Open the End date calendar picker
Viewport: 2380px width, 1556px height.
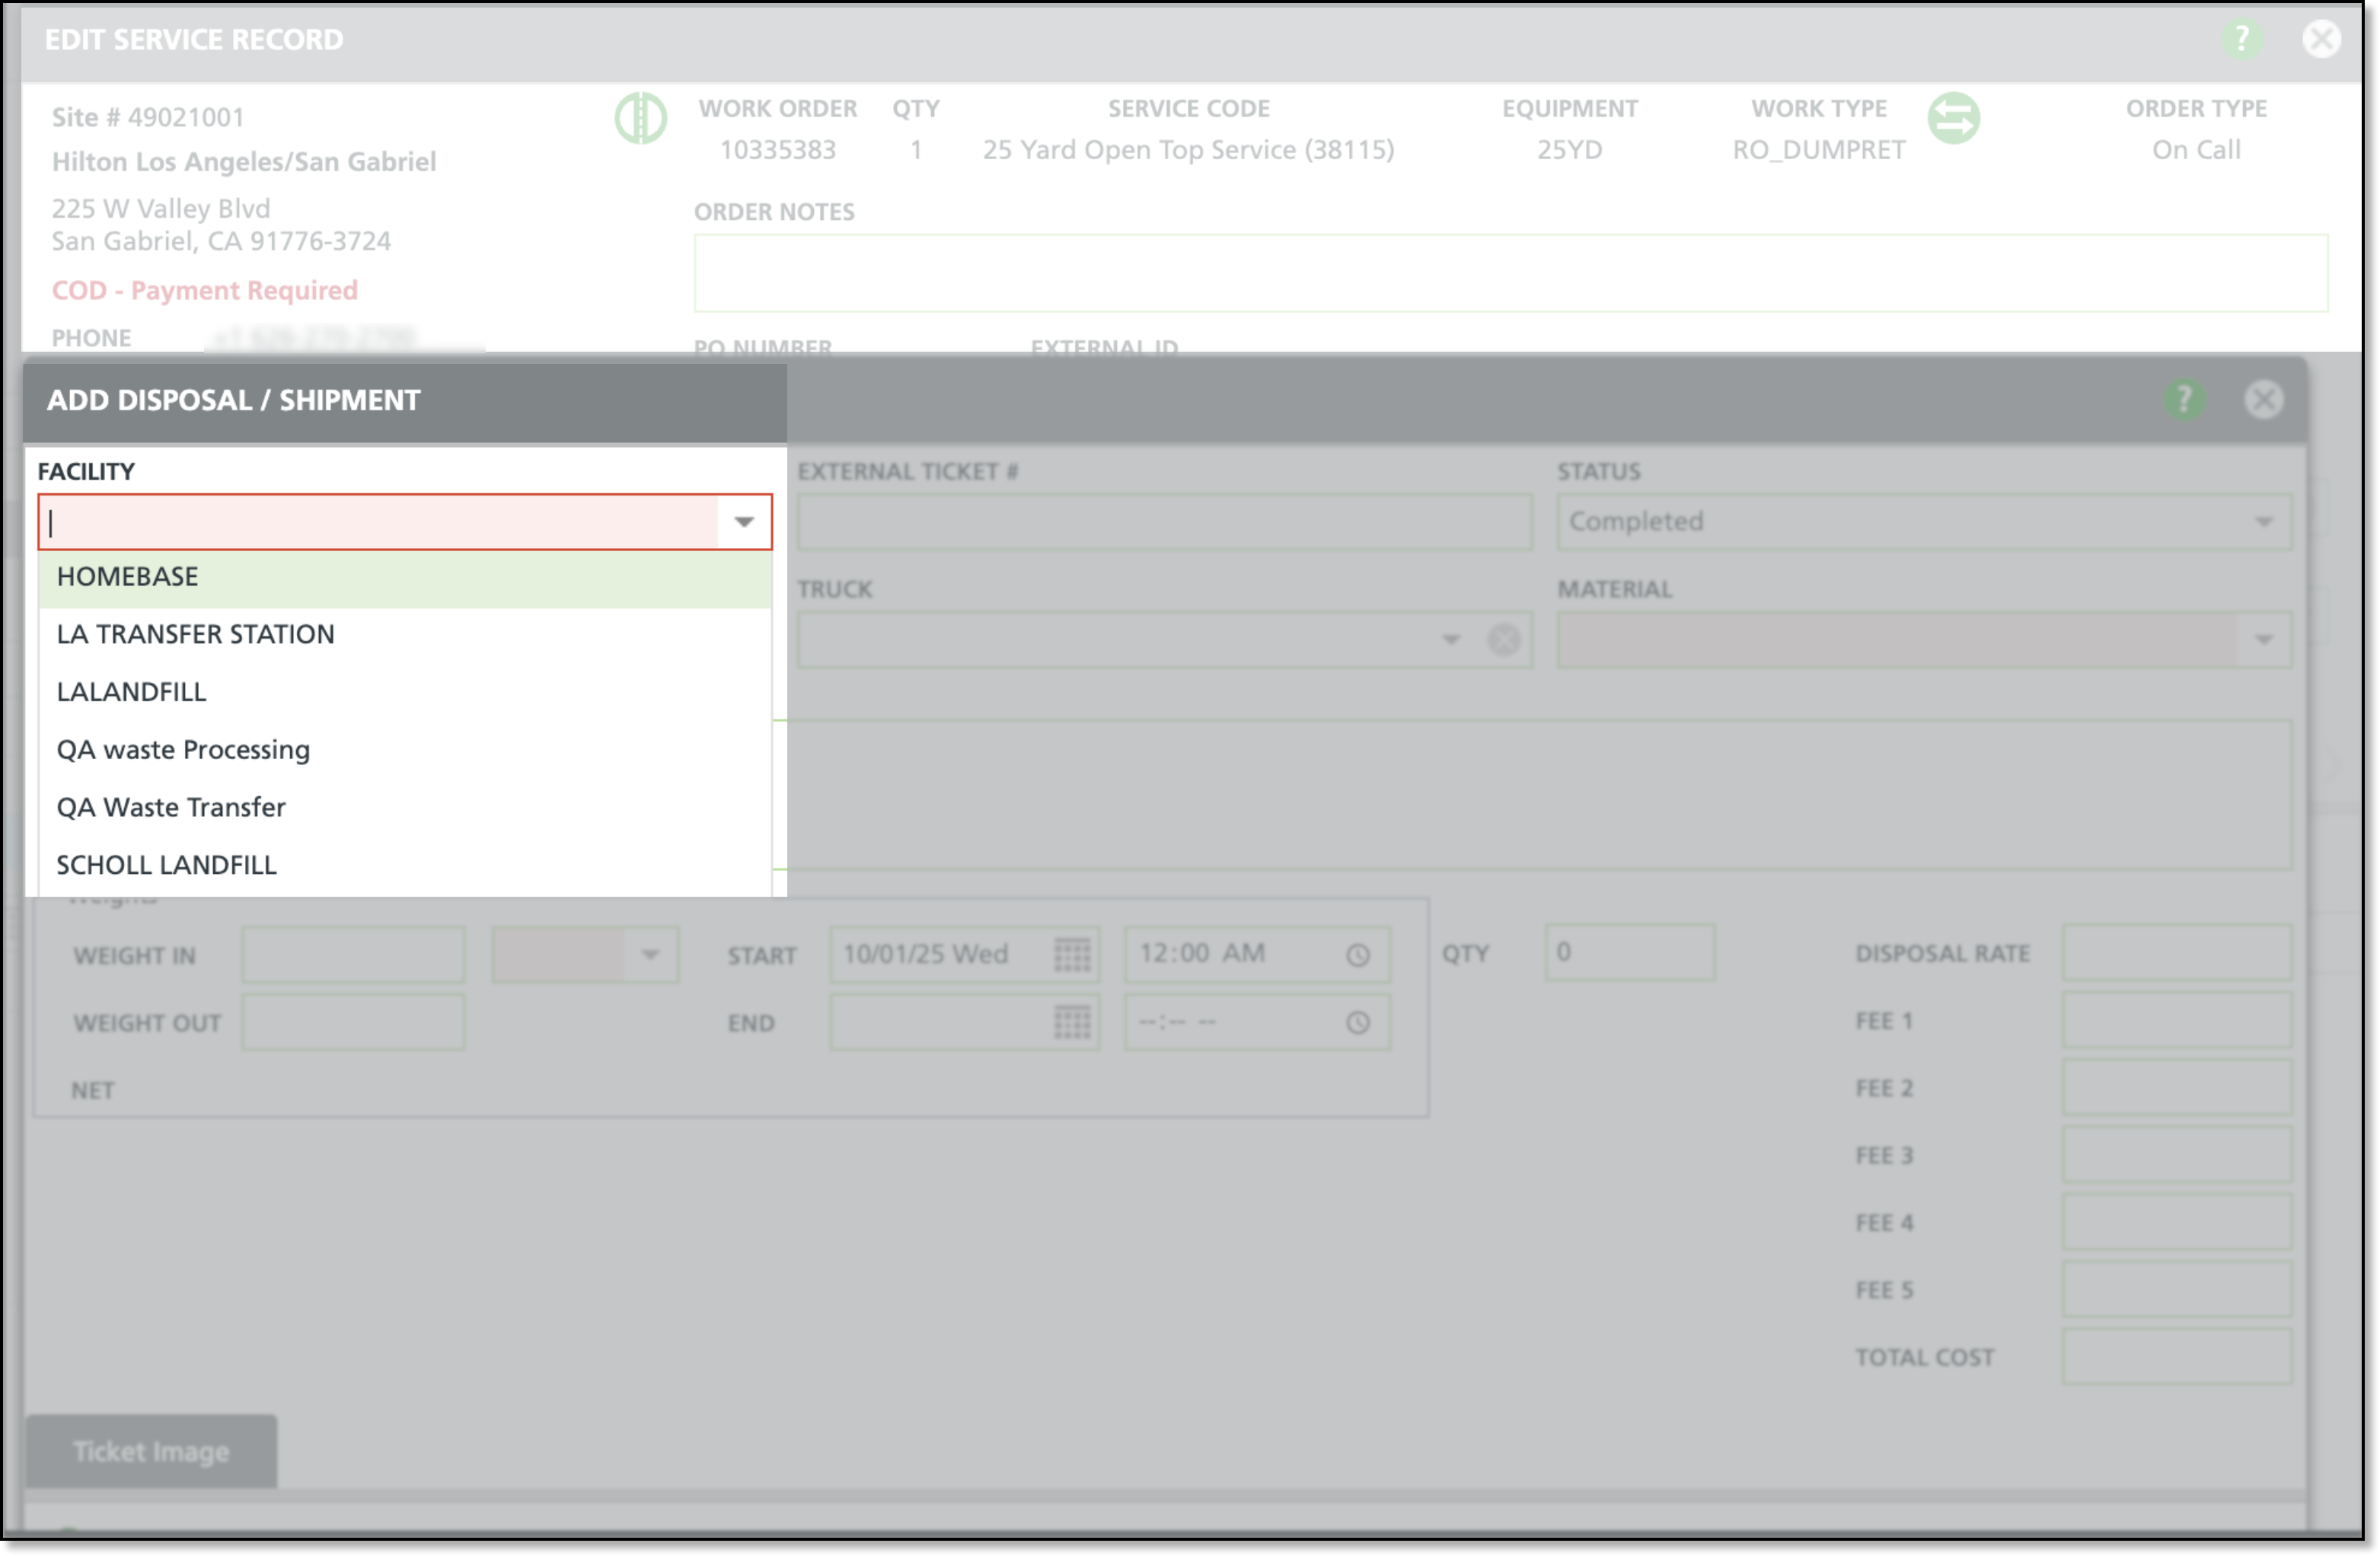1071,1022
